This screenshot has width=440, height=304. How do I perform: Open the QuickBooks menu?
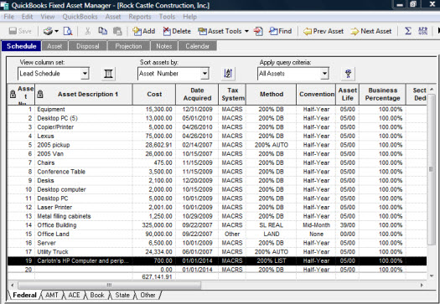pos(80,17)
